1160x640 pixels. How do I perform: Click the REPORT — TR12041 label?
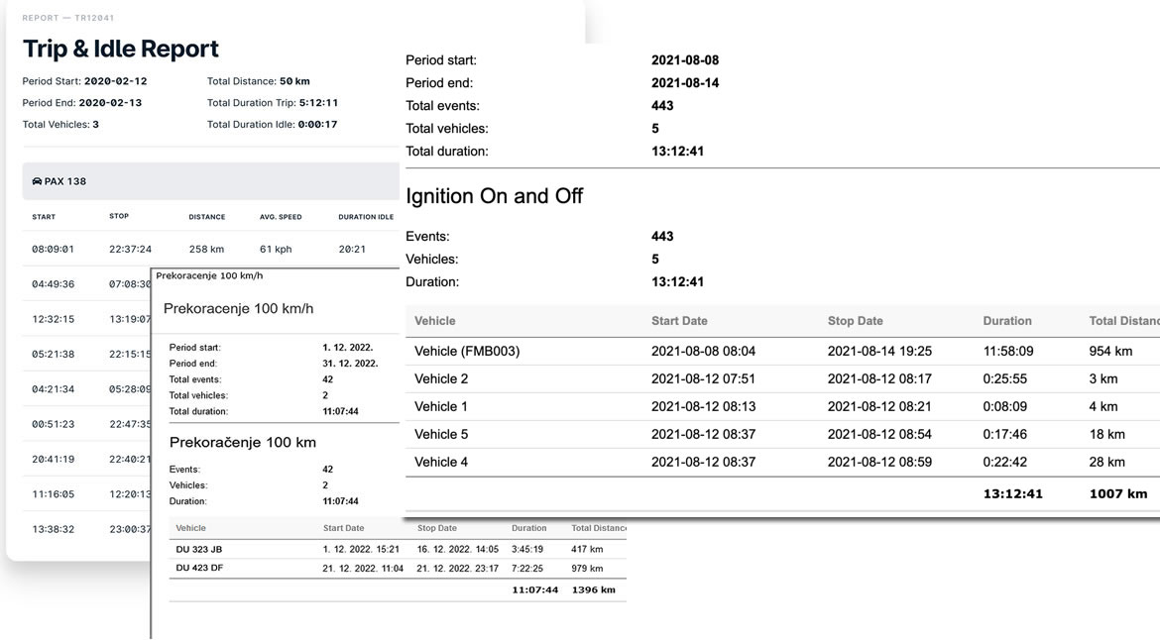tap(68, 18)
